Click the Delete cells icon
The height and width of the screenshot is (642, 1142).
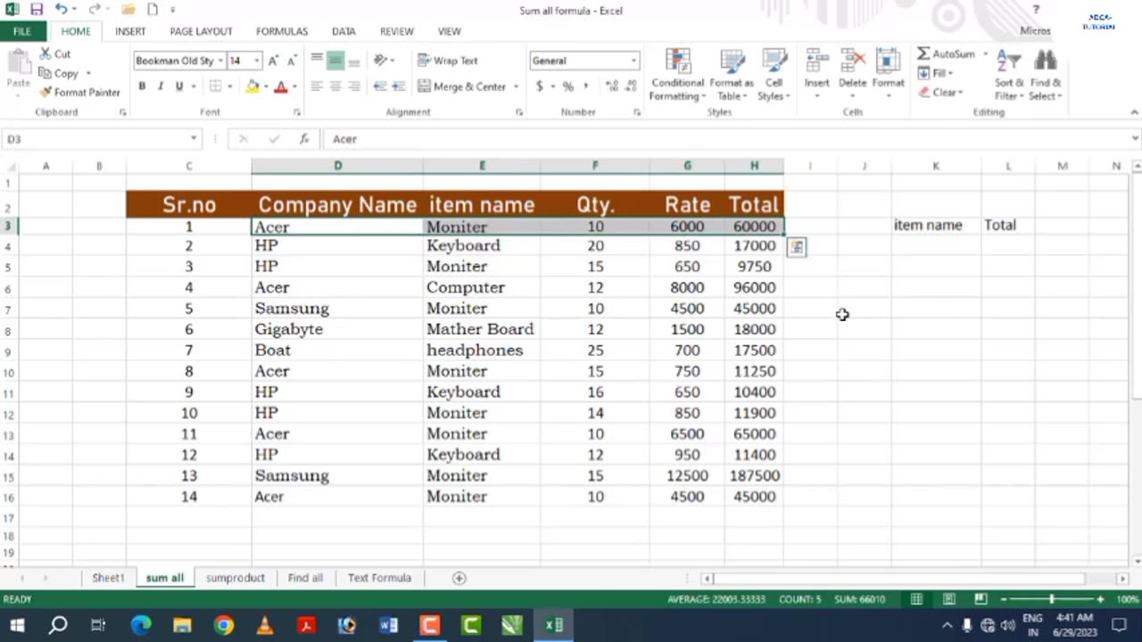(x=852, y=62)
